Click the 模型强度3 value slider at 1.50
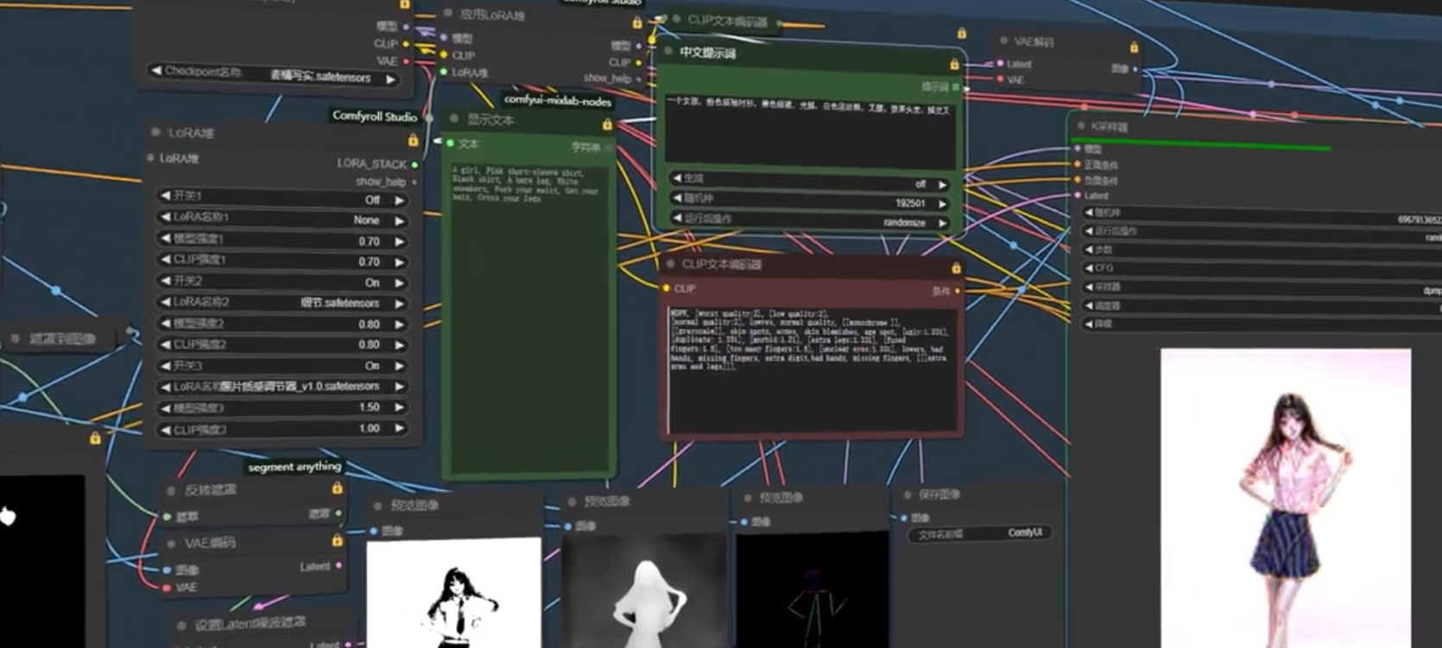The image size is (1442, 648). coord(281,407)
